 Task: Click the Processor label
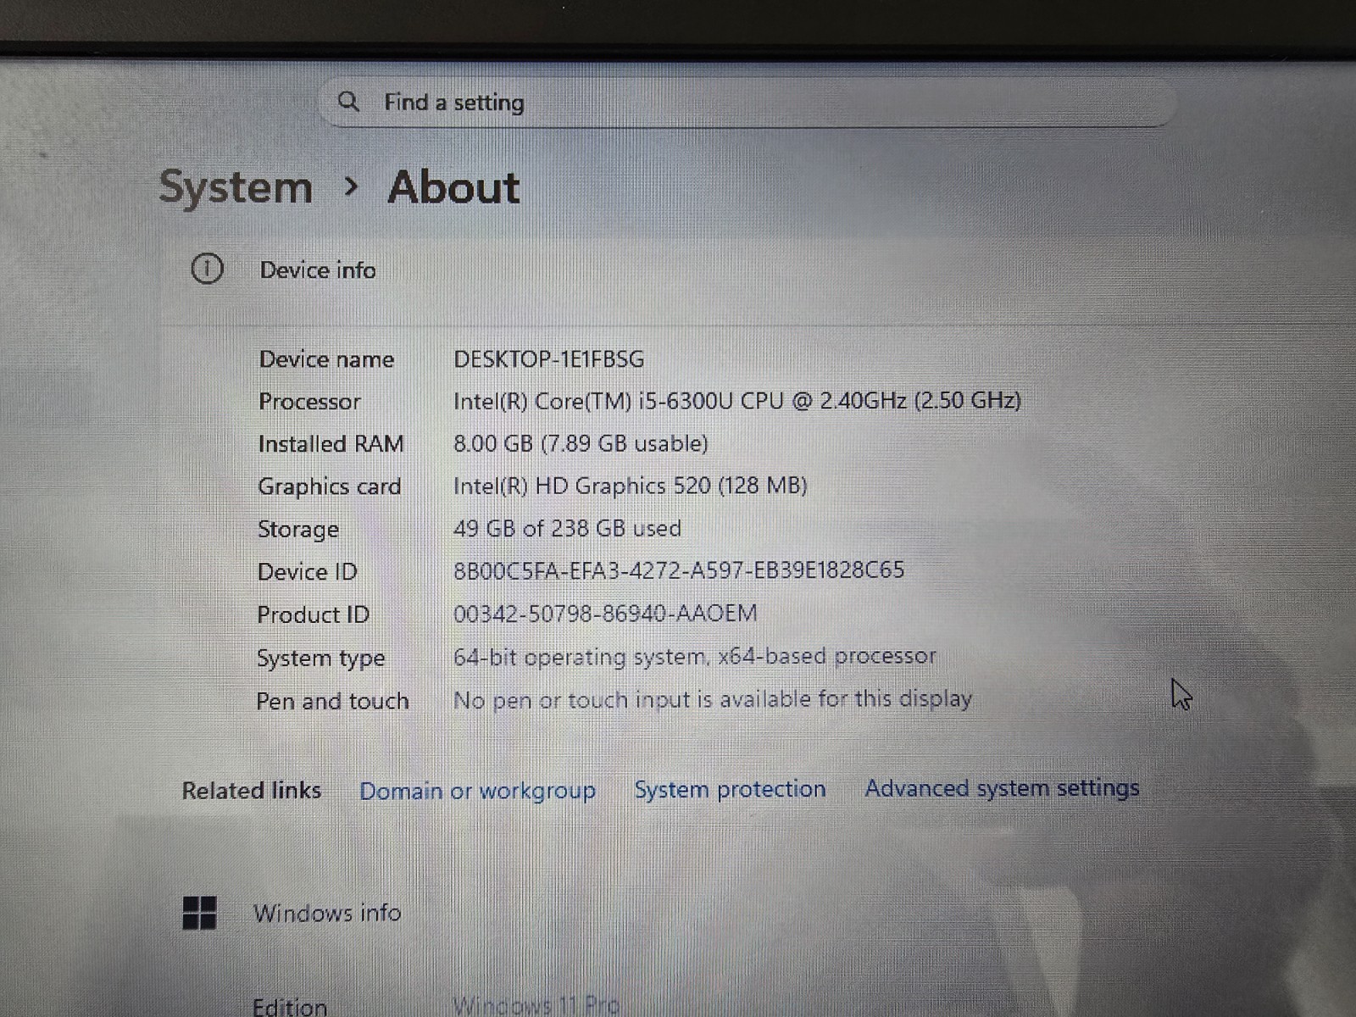[x=309, y=402]
